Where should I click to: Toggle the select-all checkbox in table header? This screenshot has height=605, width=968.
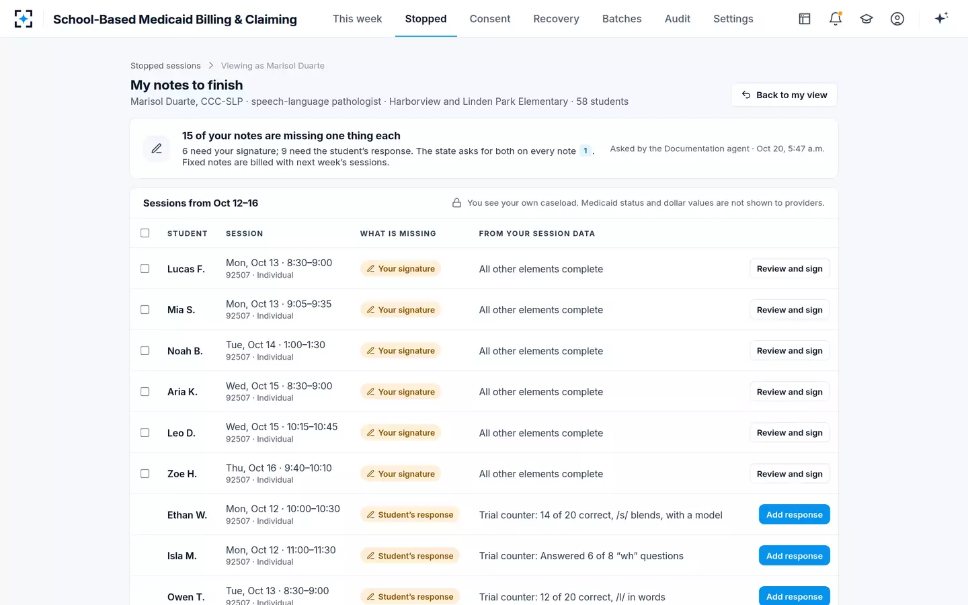(x=145, y=233)
